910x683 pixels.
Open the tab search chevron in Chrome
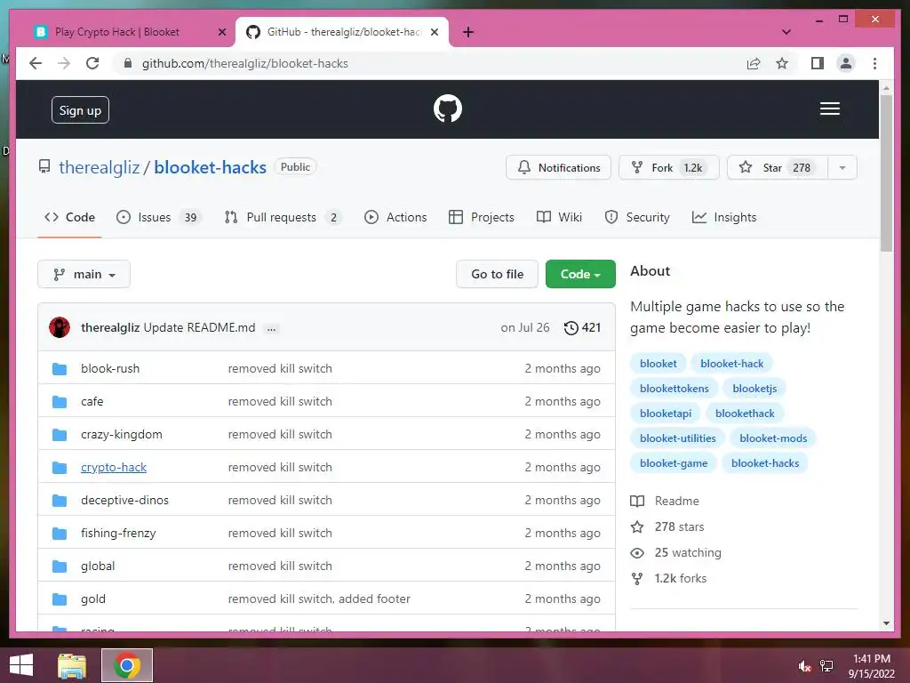pos(786,32)
